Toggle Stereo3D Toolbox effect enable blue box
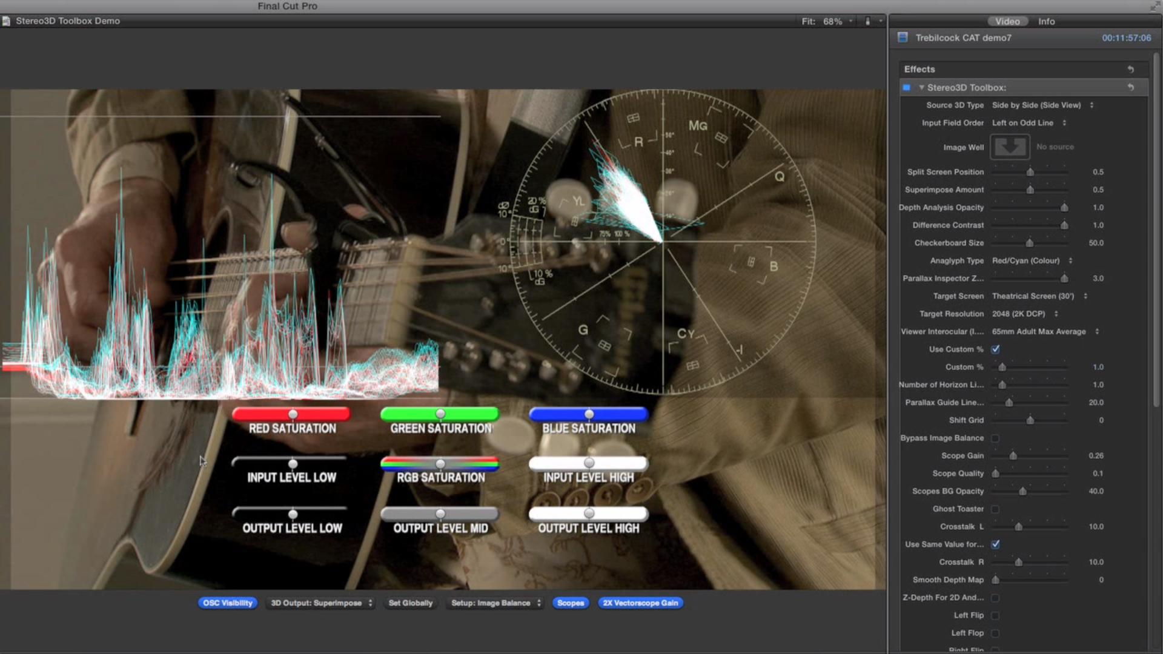Viewport: 1163px width, 654px height. point(907,88)
